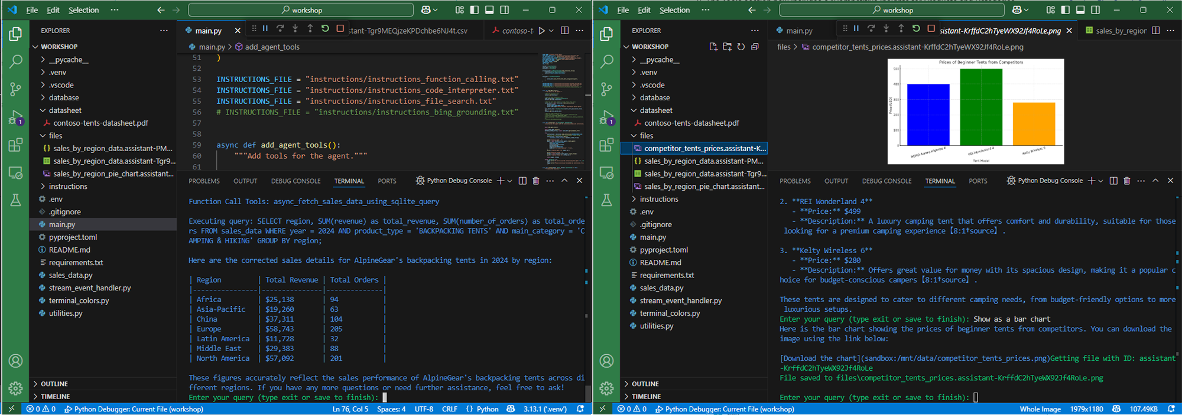
Task: Open Extensions view in the left window
Action: click(x=16, y=145)
